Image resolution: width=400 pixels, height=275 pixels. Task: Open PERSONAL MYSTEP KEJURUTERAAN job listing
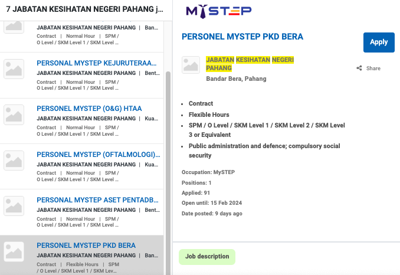pos(98,63)
